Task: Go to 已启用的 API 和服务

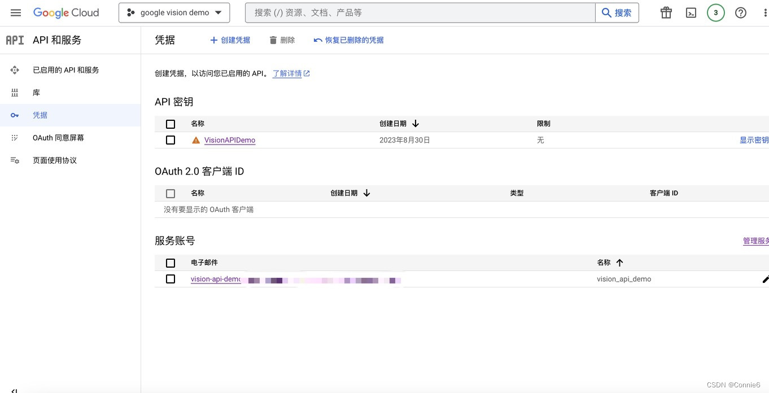Action: (x=66, y=70)
